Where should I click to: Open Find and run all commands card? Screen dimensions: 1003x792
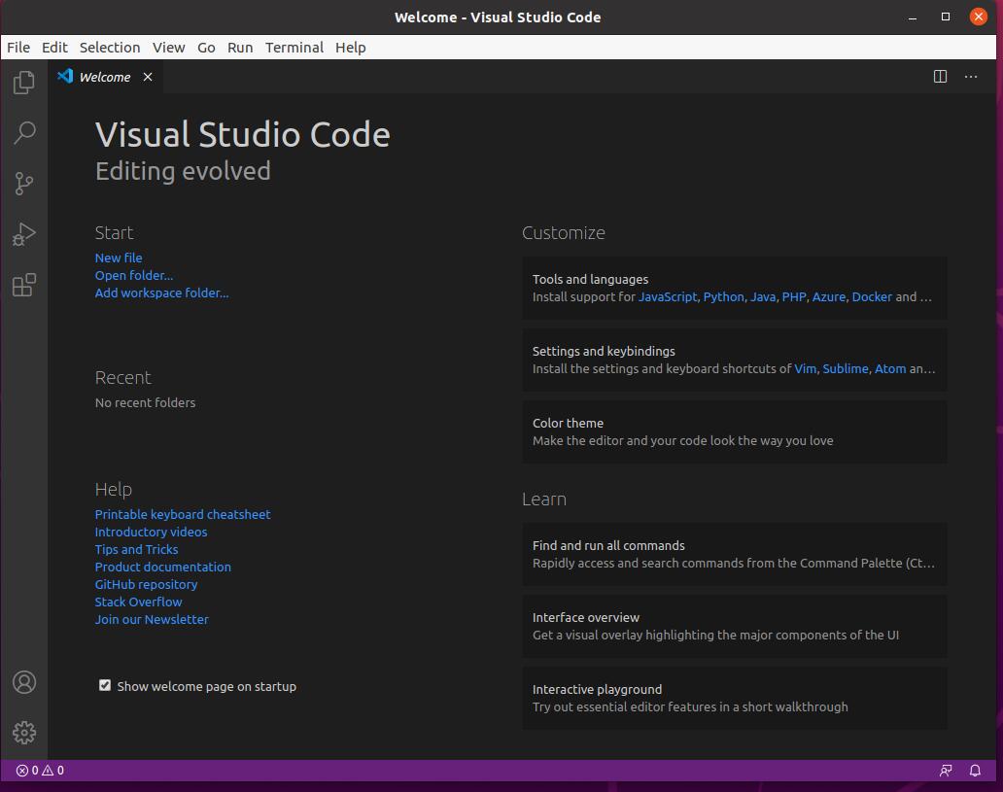[x=735, y=554]
